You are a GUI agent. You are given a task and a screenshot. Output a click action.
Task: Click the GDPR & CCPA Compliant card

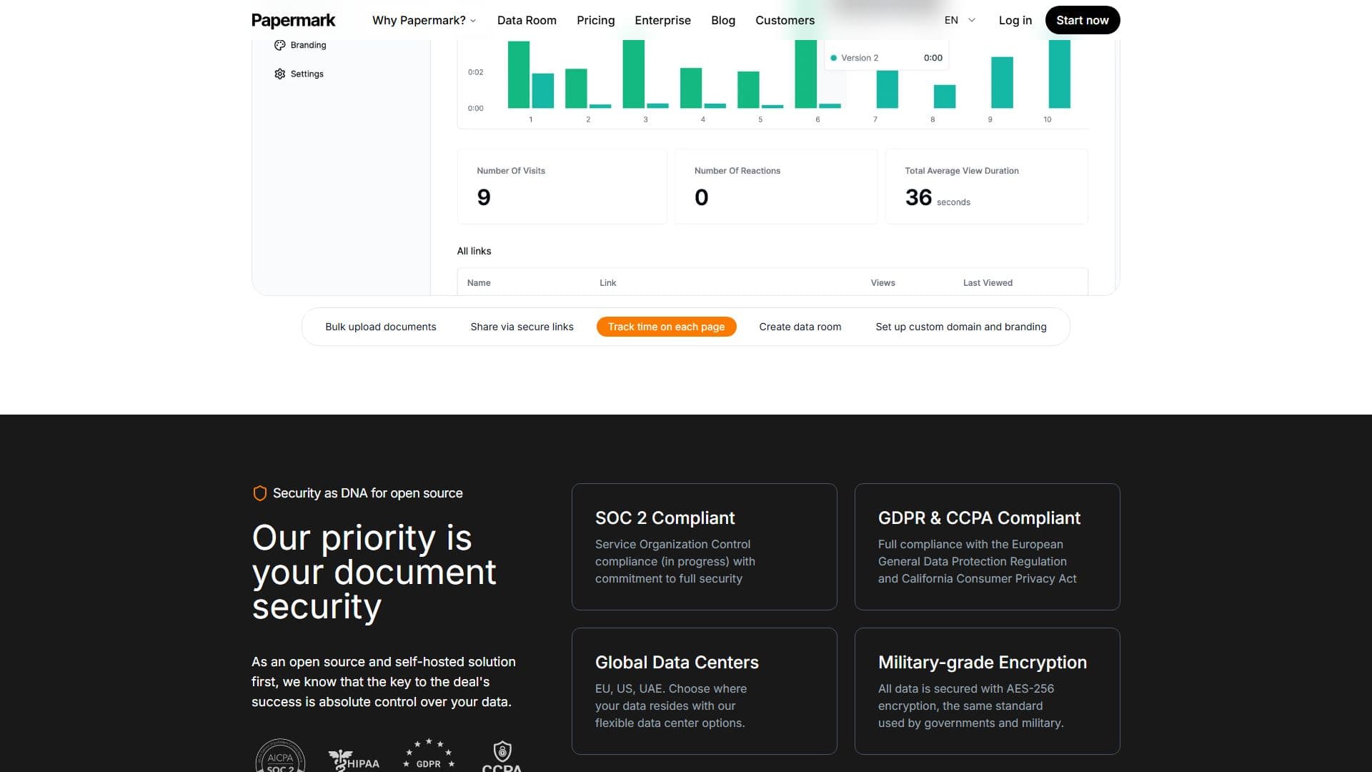pos(987,547)
